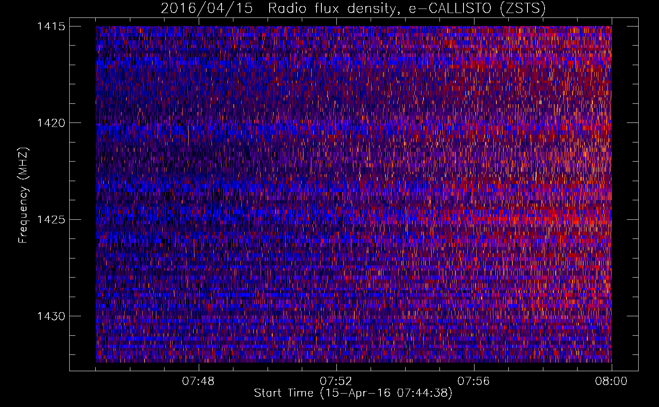Image resolution: width=659 pixels, height=407 pixels.
Task: Click the 1425 frequency axis label
Action: (x=51, y=220)
